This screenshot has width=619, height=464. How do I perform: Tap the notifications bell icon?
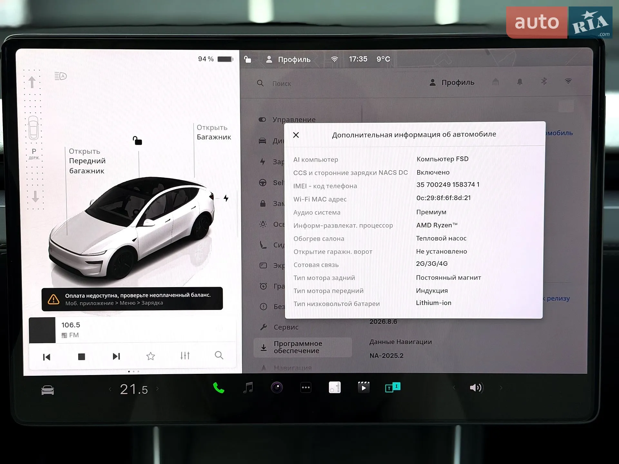click(x=520, y=82)
